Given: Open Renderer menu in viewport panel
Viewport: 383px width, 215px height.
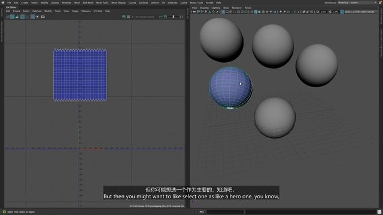Looking at the screenshot, I should click(x=236, y=8).
